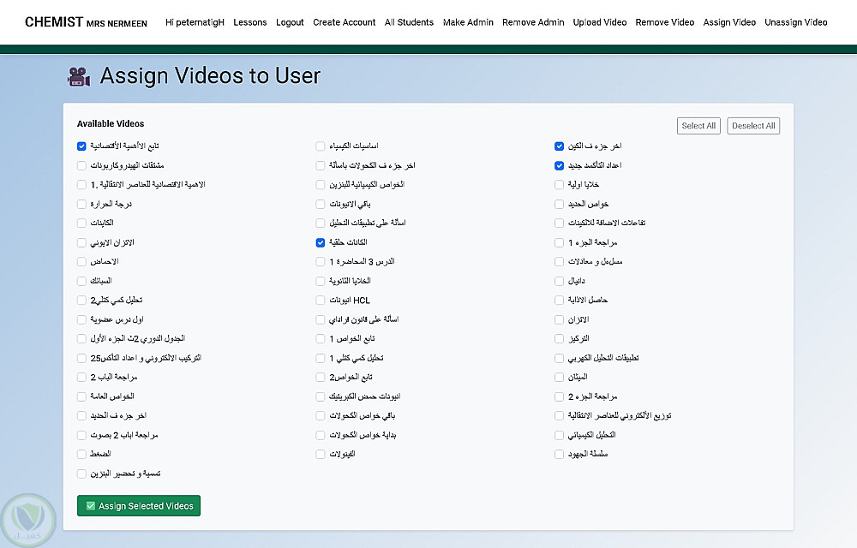Go to the Lessons page

coord(249,22)
